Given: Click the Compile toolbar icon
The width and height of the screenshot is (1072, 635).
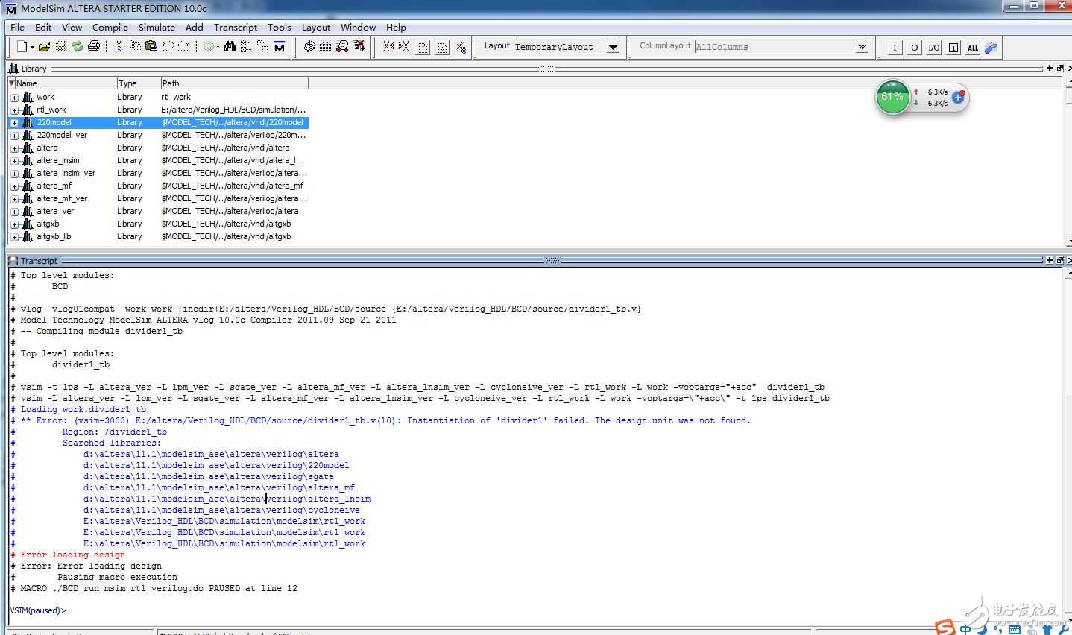Looking at the screenshot, I should tap(309, 46).
